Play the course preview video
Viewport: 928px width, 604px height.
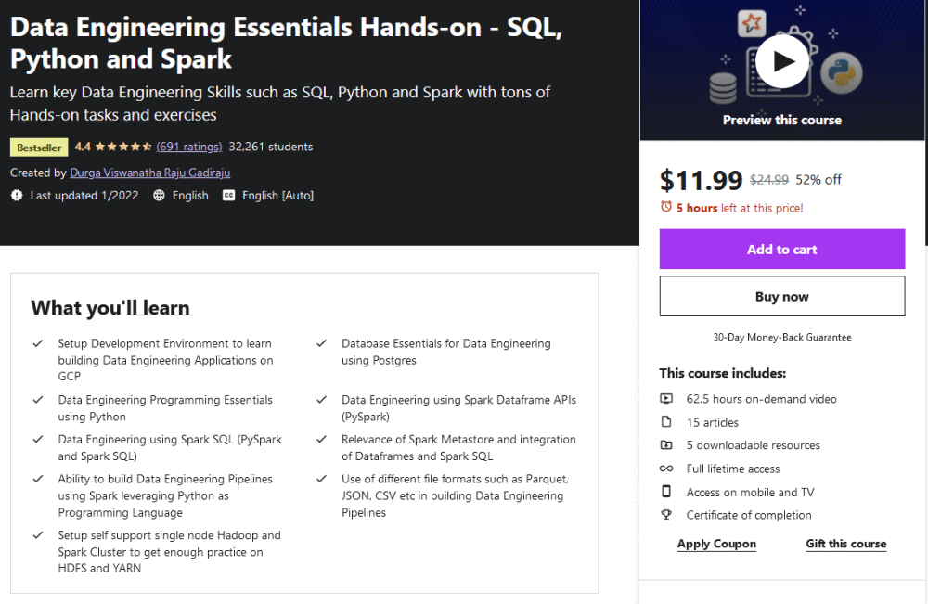click(782, 61)
